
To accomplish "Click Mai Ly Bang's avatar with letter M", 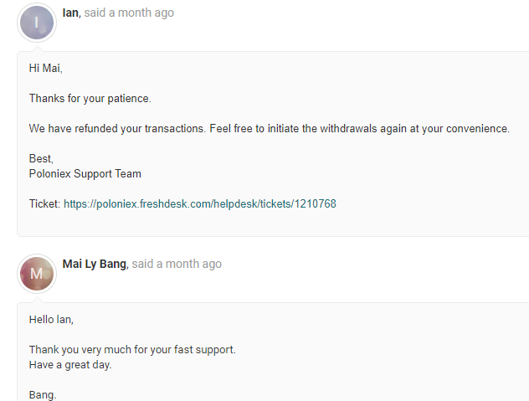I will point(37,274).
